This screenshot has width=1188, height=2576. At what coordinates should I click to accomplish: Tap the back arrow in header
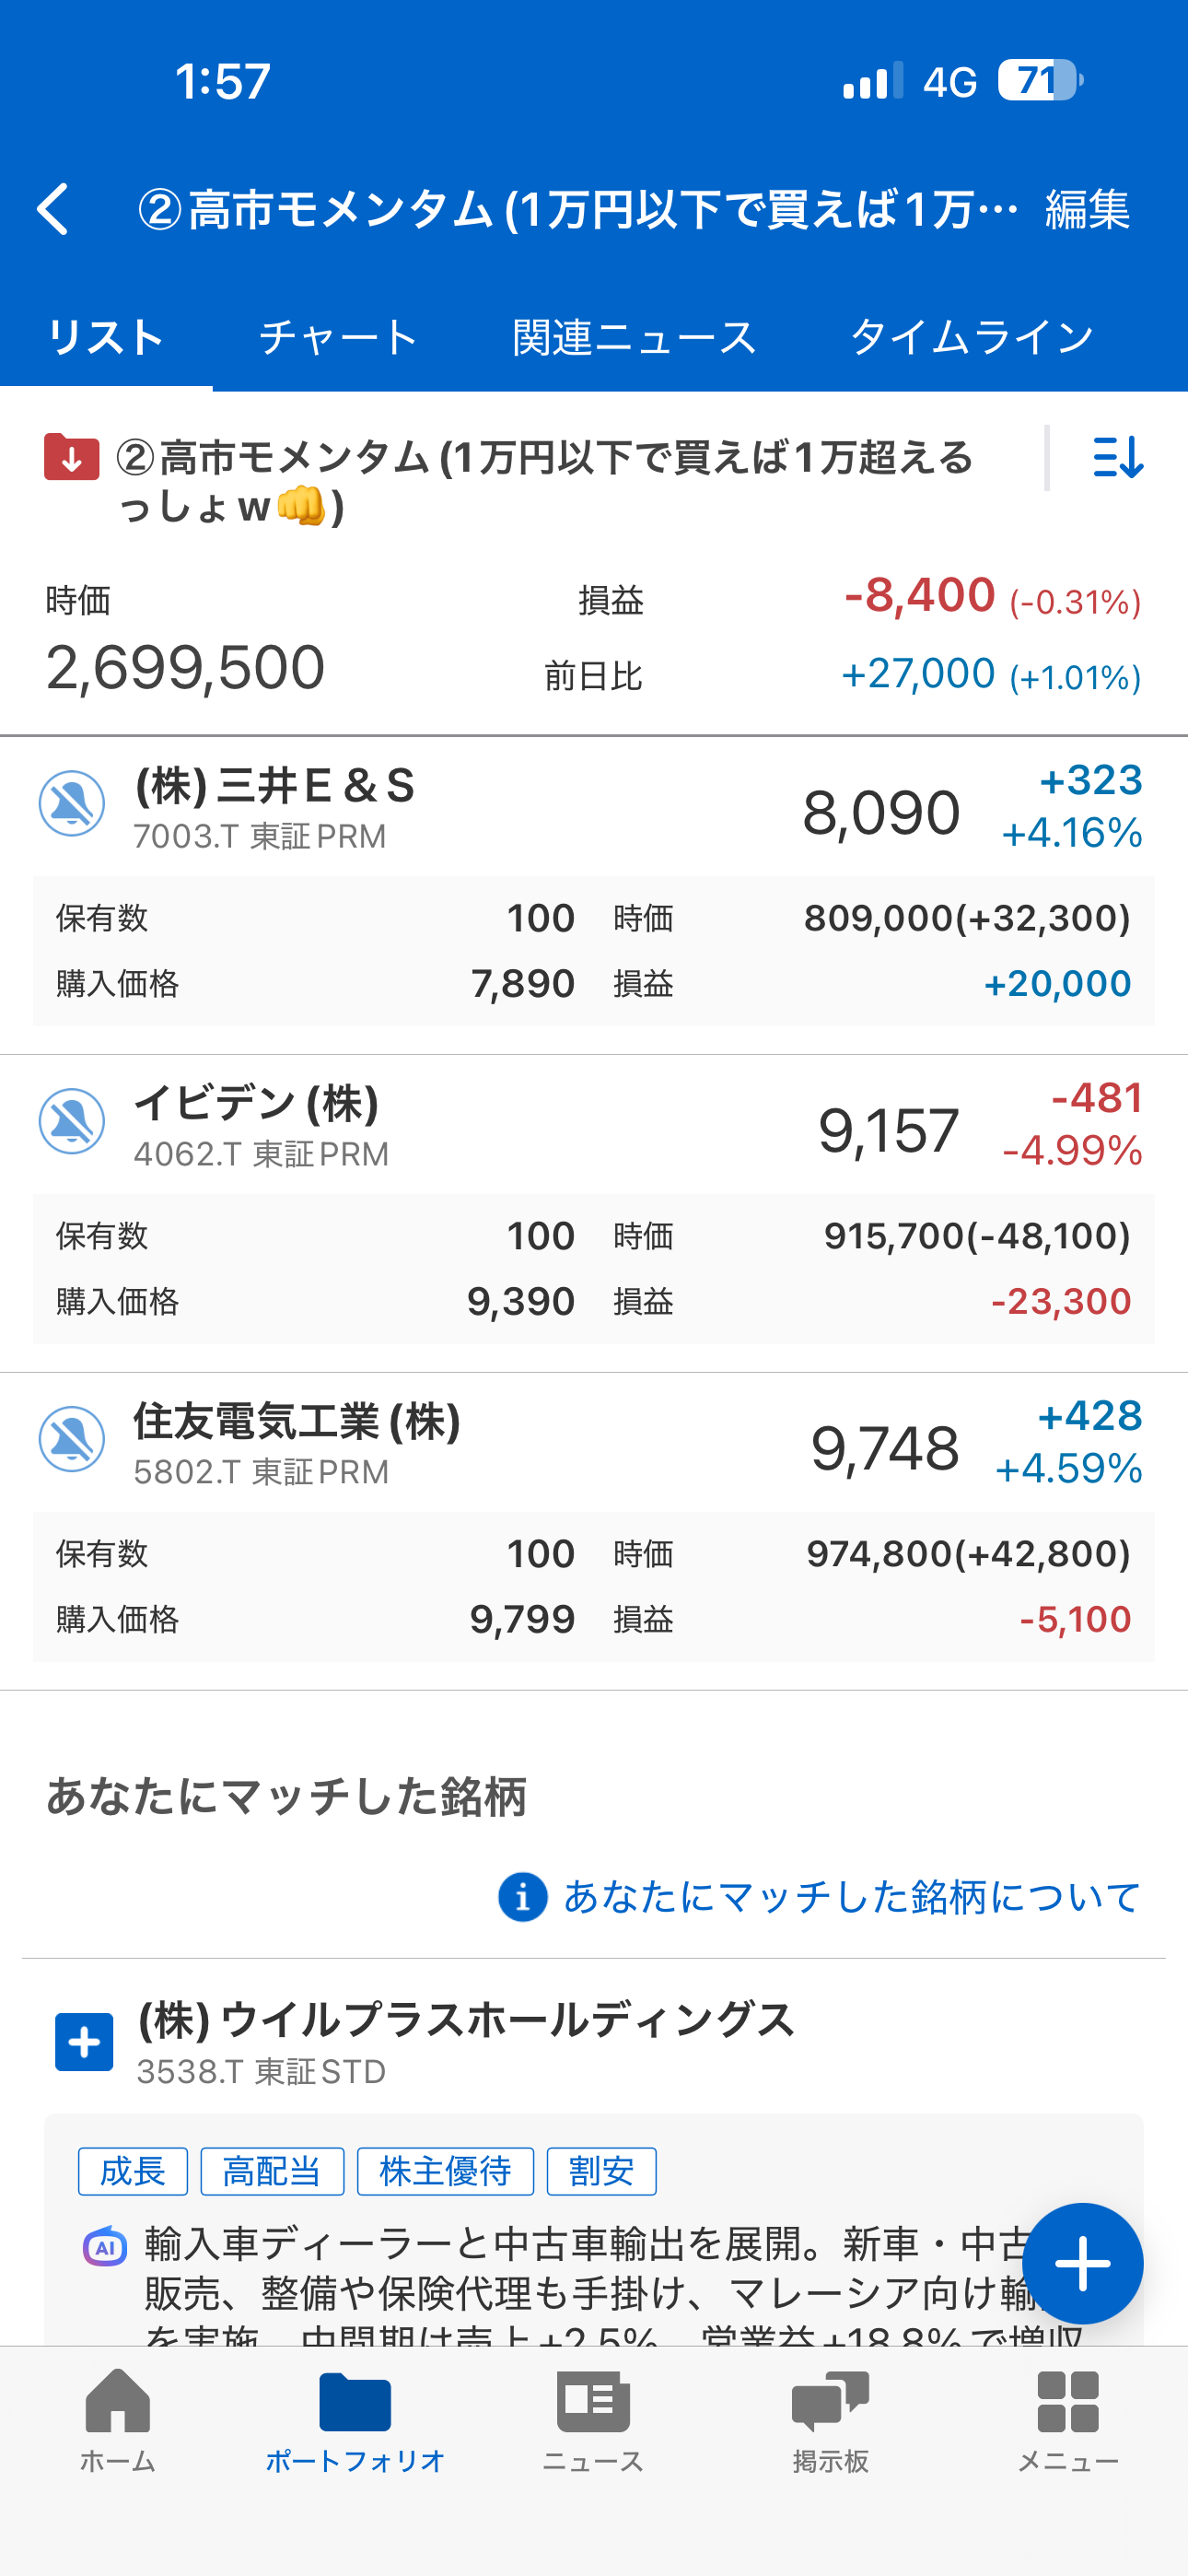[x=54, y=209]
